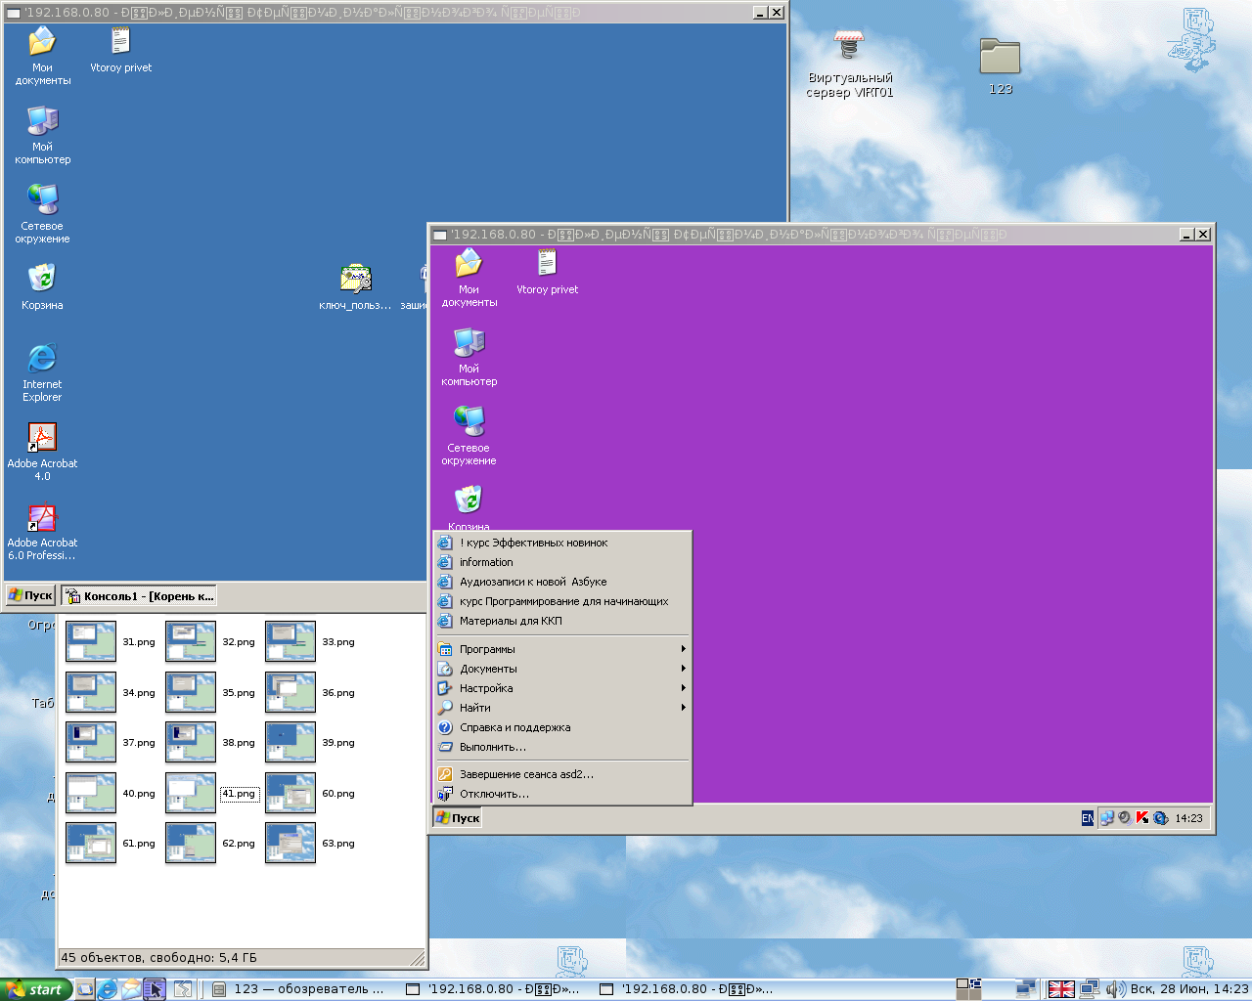The height and width of the screenshot is (1001, 1252).
Task: Open Internet Explorer icon on blue desktop
Action: [42, 359]
